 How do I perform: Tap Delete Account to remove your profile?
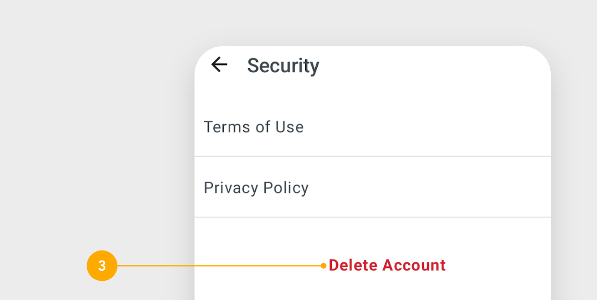(x=387, y=265)
